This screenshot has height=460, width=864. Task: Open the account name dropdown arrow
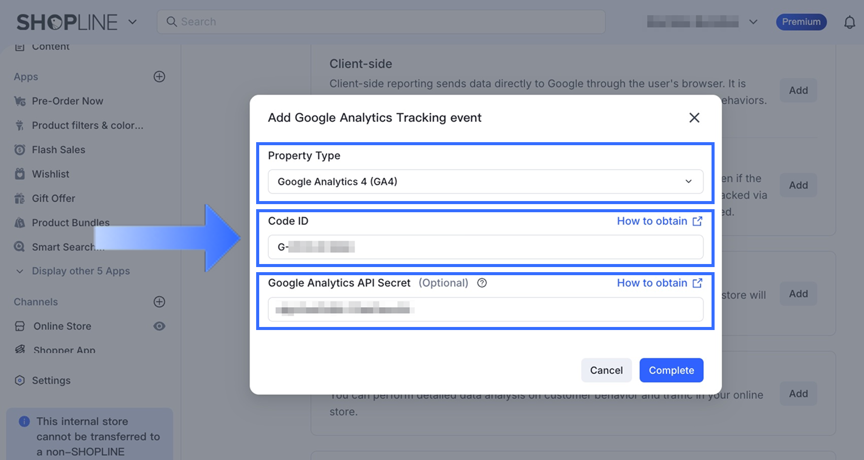(x=753, y=22)
